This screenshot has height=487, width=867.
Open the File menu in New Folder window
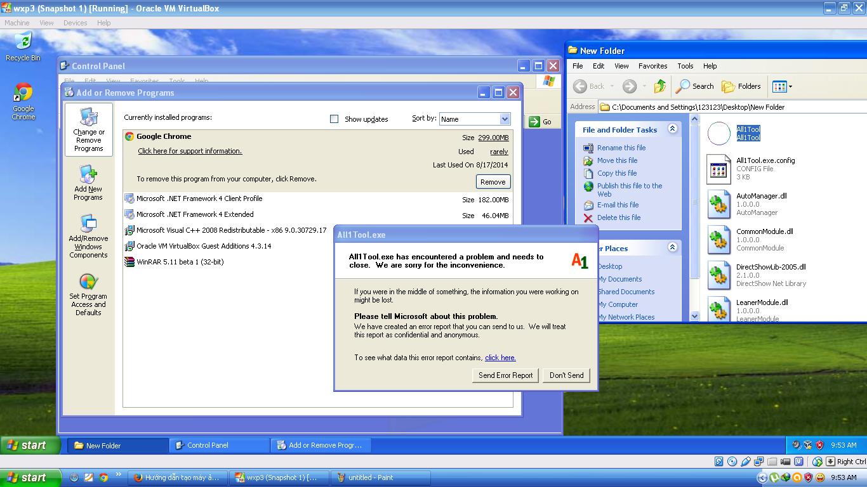click(578, 66)
